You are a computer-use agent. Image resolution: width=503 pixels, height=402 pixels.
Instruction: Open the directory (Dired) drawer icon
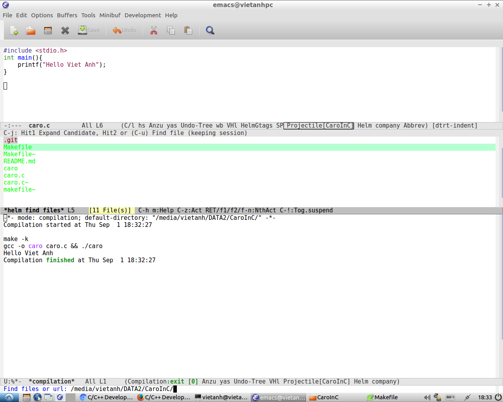tap(48, 31)
